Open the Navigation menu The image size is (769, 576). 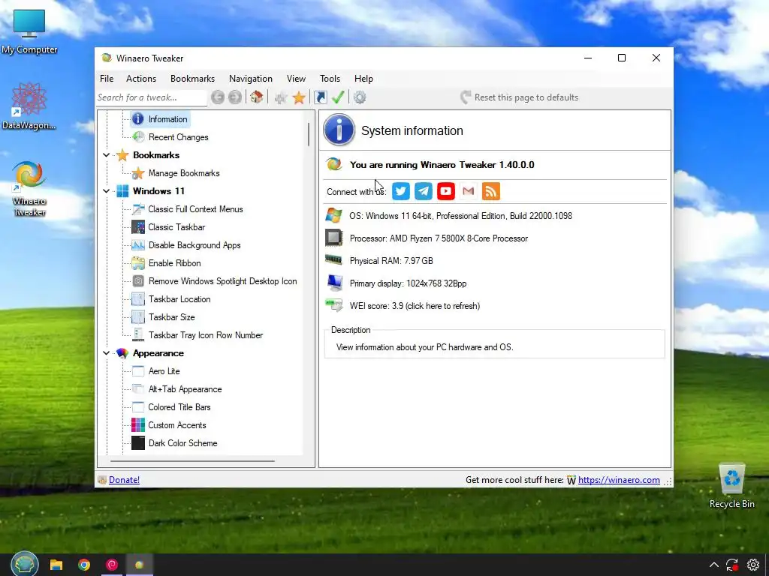(251, 78)
